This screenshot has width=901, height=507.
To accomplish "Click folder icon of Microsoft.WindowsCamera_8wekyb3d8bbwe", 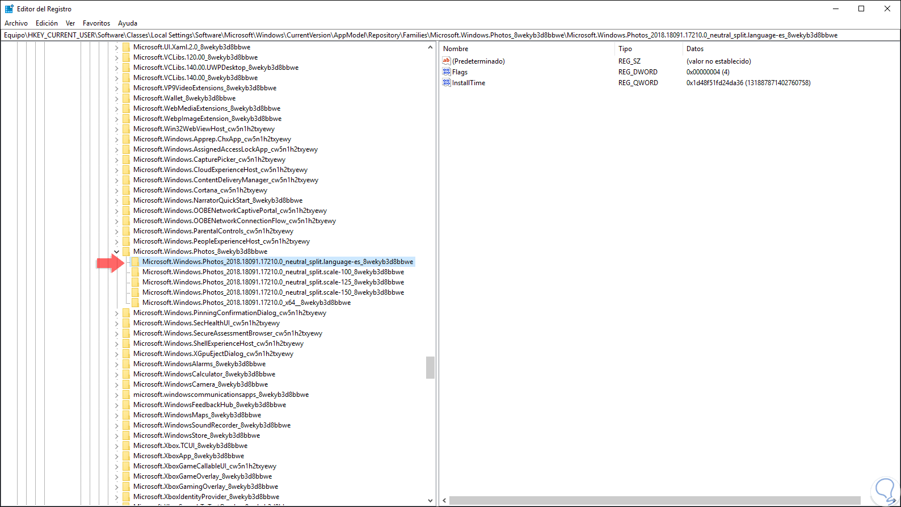I will click(x=126, y=384).
